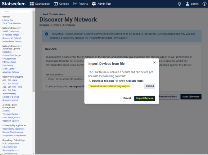The height and width of the screenshot is (155, 208).
Task: Click the Statseeker logo
Action: [13, 4]
